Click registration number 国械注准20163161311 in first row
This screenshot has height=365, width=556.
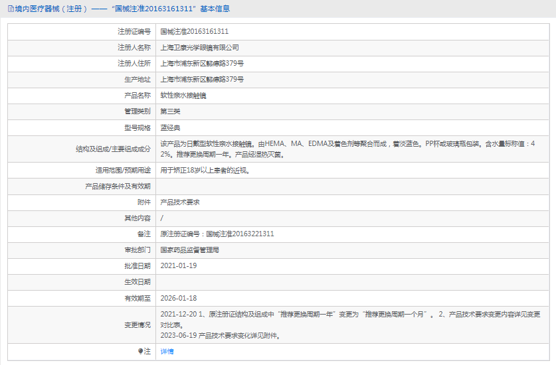coord(195,31)
